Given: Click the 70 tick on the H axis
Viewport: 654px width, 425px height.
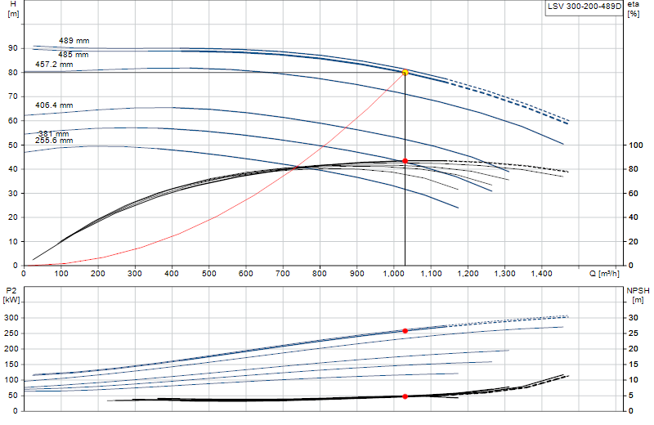Looking at the screenshot, I should tap(13, 96).
